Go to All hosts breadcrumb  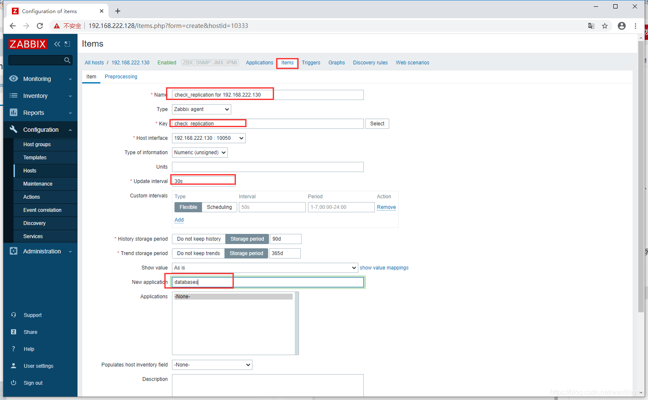pyautogui.click(x=94, y=63)
